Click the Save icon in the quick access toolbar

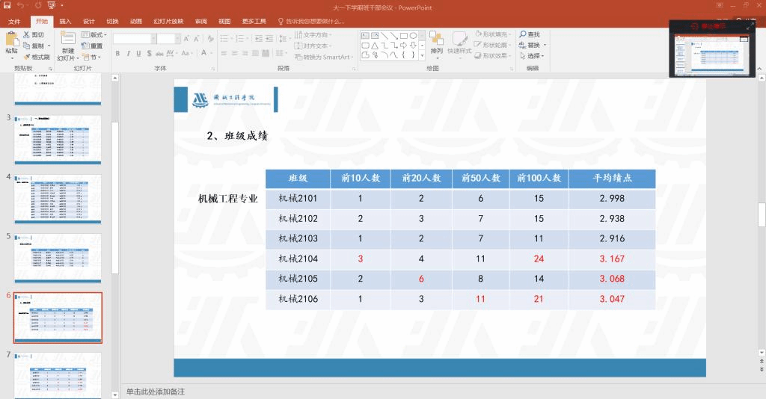pyautogui.click(x=7, y=5)
